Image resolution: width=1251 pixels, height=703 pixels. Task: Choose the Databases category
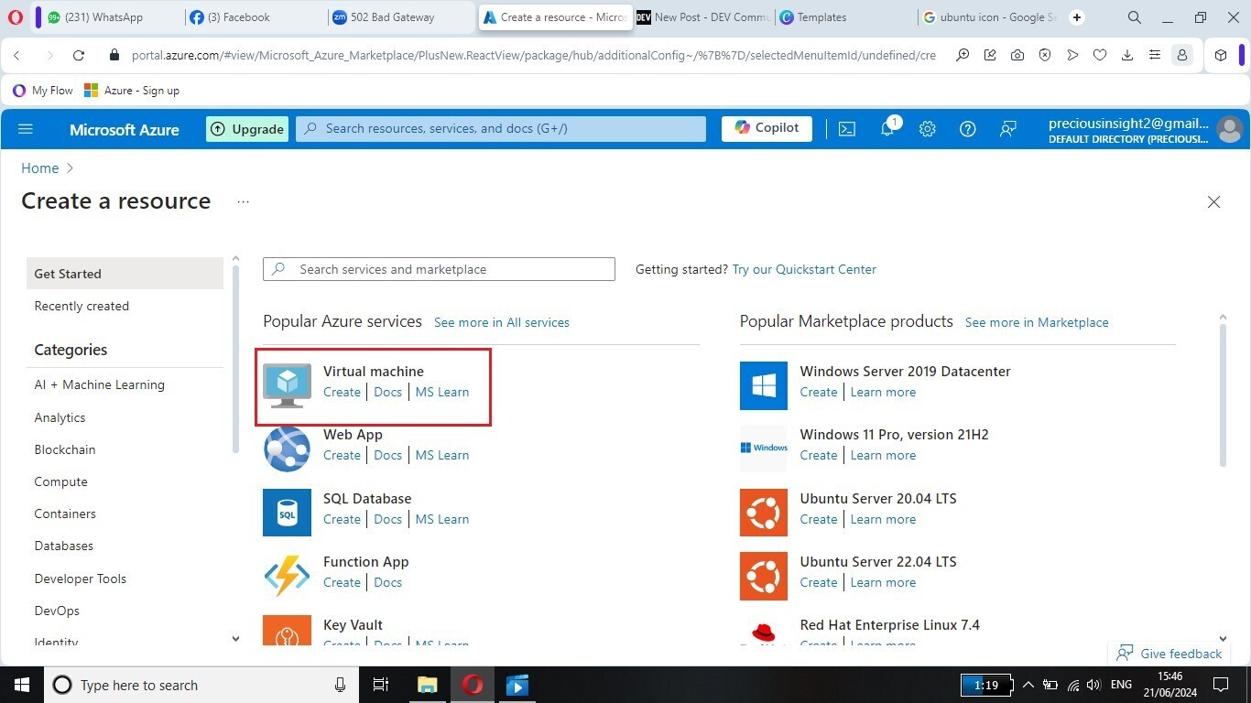point(64,546)
